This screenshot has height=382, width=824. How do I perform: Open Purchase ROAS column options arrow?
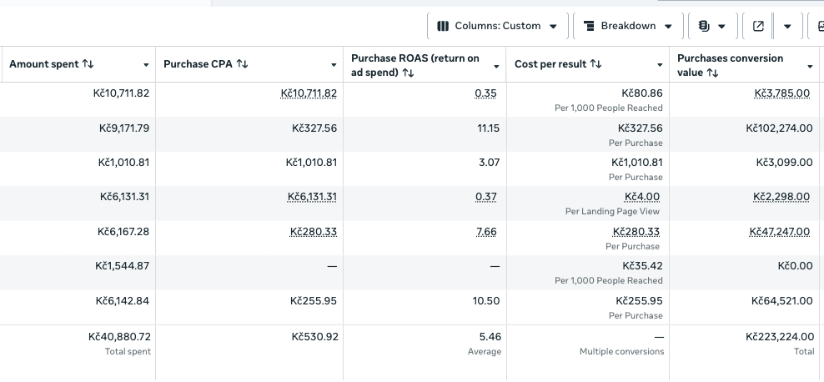point(496,65)
